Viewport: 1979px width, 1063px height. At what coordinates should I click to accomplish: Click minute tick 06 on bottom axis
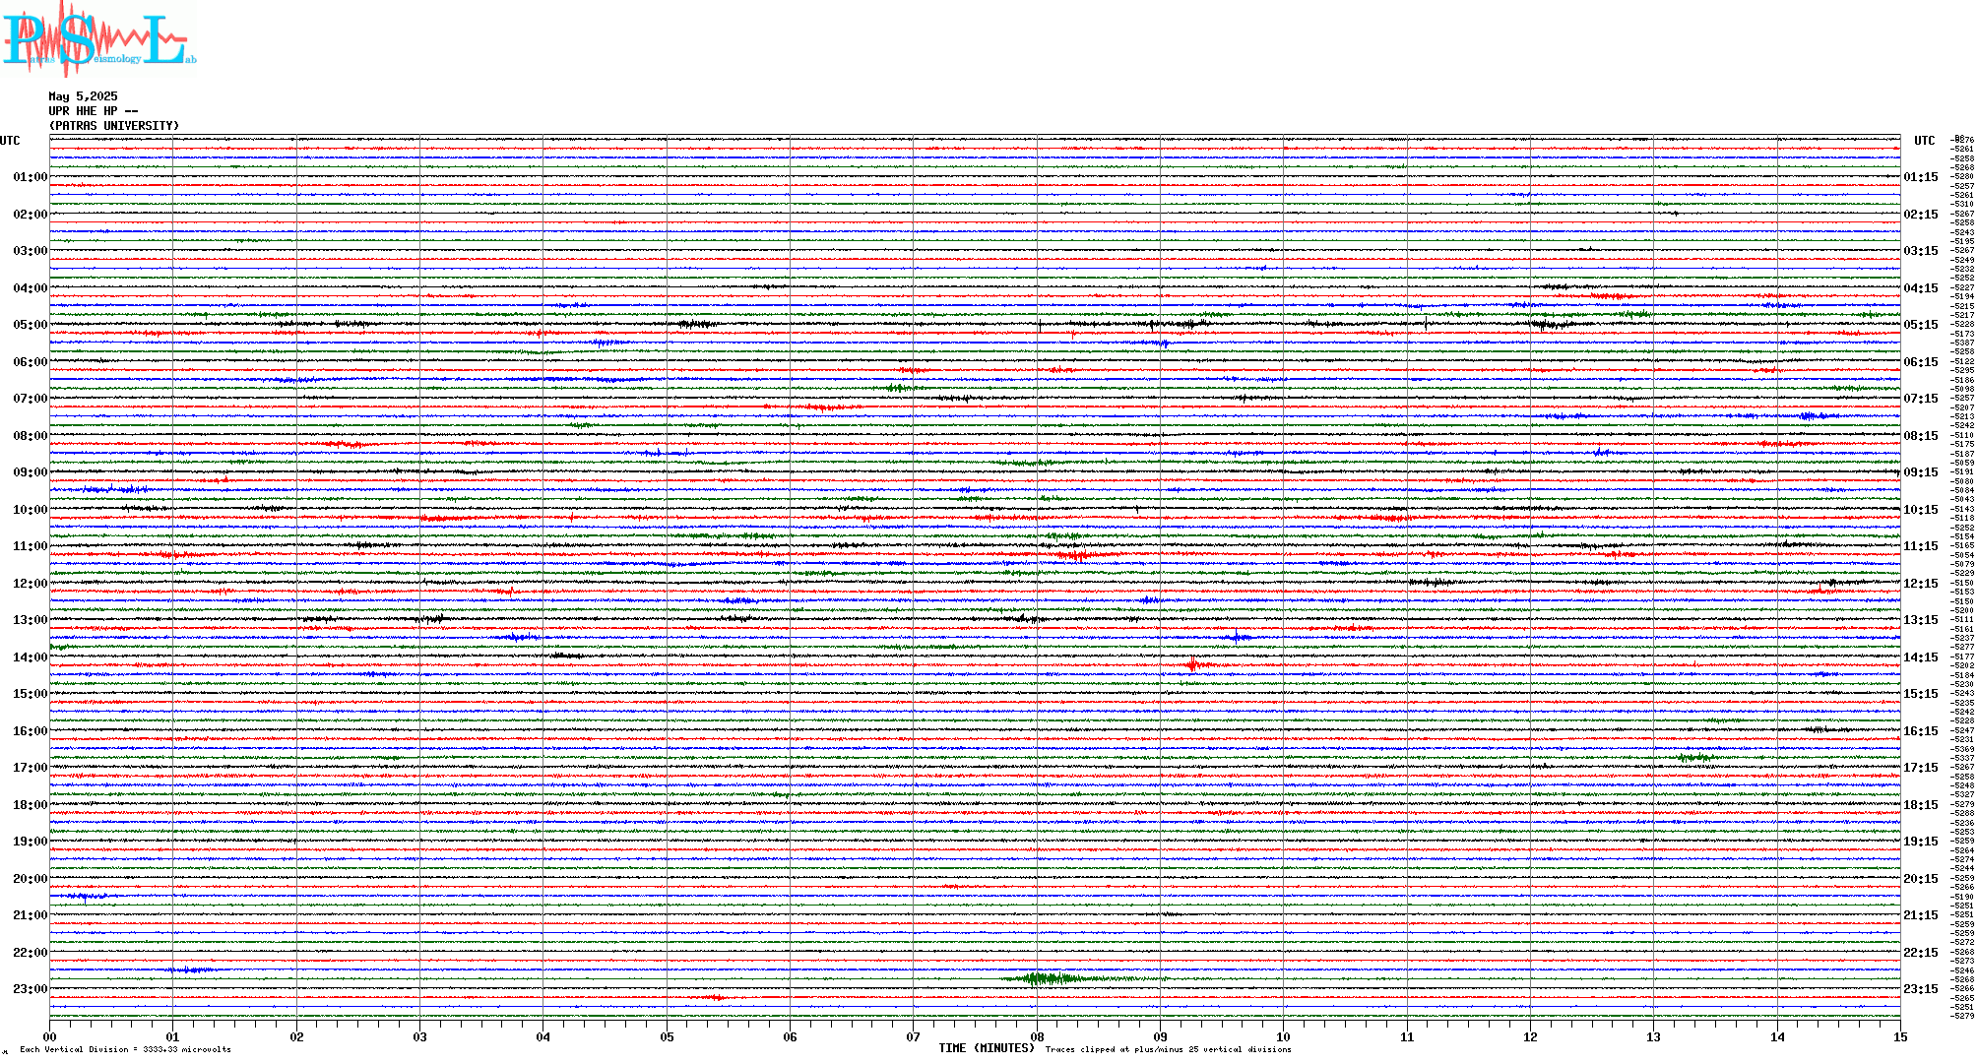click(790, 1036)
